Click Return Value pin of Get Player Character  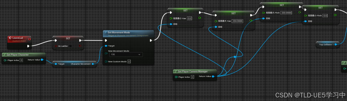(42, 60)
